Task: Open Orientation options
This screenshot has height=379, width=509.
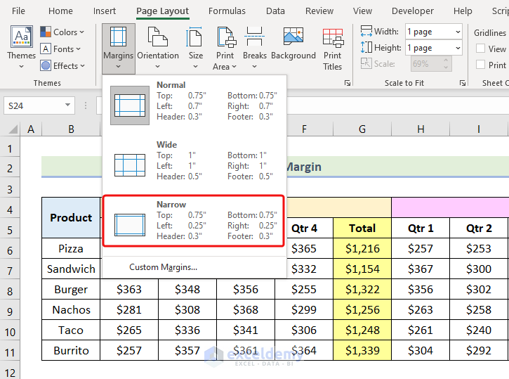Action: point(158,48)
